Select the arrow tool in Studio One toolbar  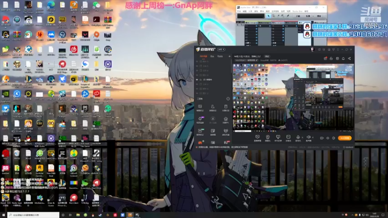[x=269, y=16]
